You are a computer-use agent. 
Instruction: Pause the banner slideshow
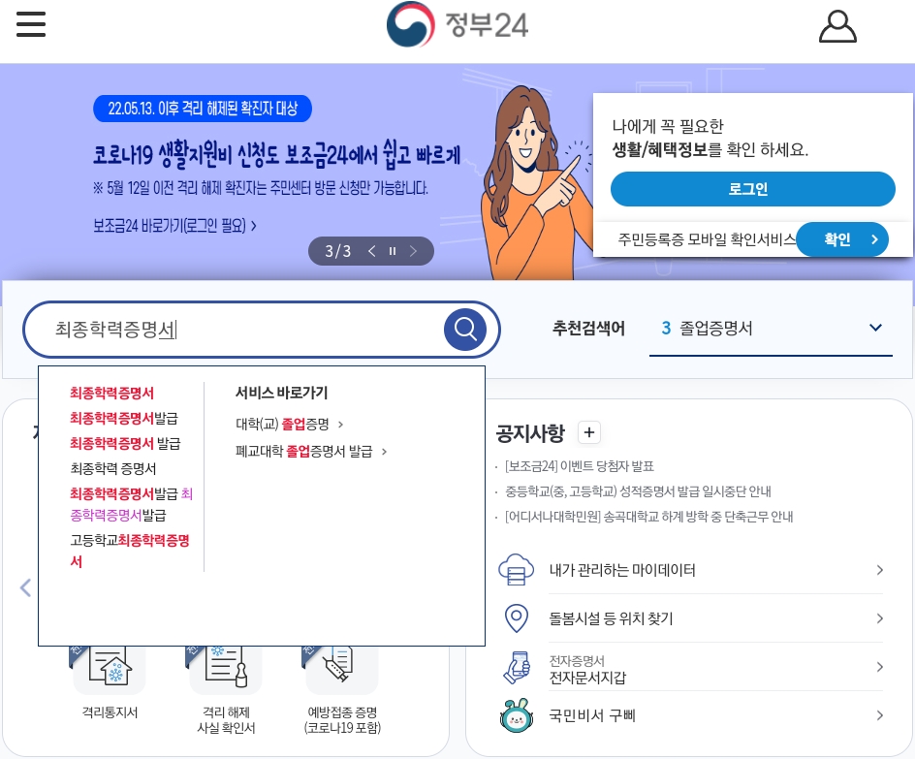click(393, 251)
